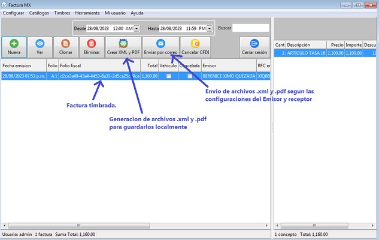Open the selected invoice with Ver

pos(40,47)
